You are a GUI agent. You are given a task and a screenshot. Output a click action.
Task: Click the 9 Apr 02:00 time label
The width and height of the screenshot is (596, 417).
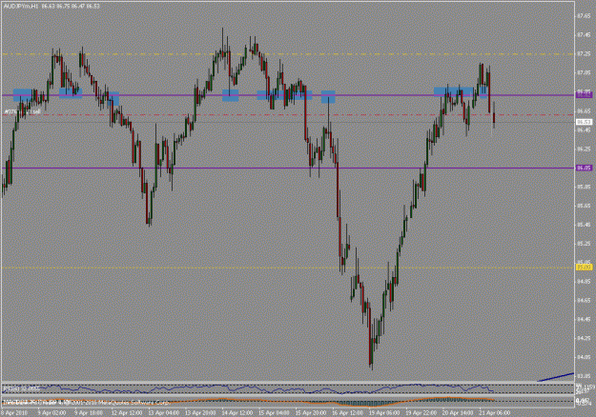tap(52, 413)
